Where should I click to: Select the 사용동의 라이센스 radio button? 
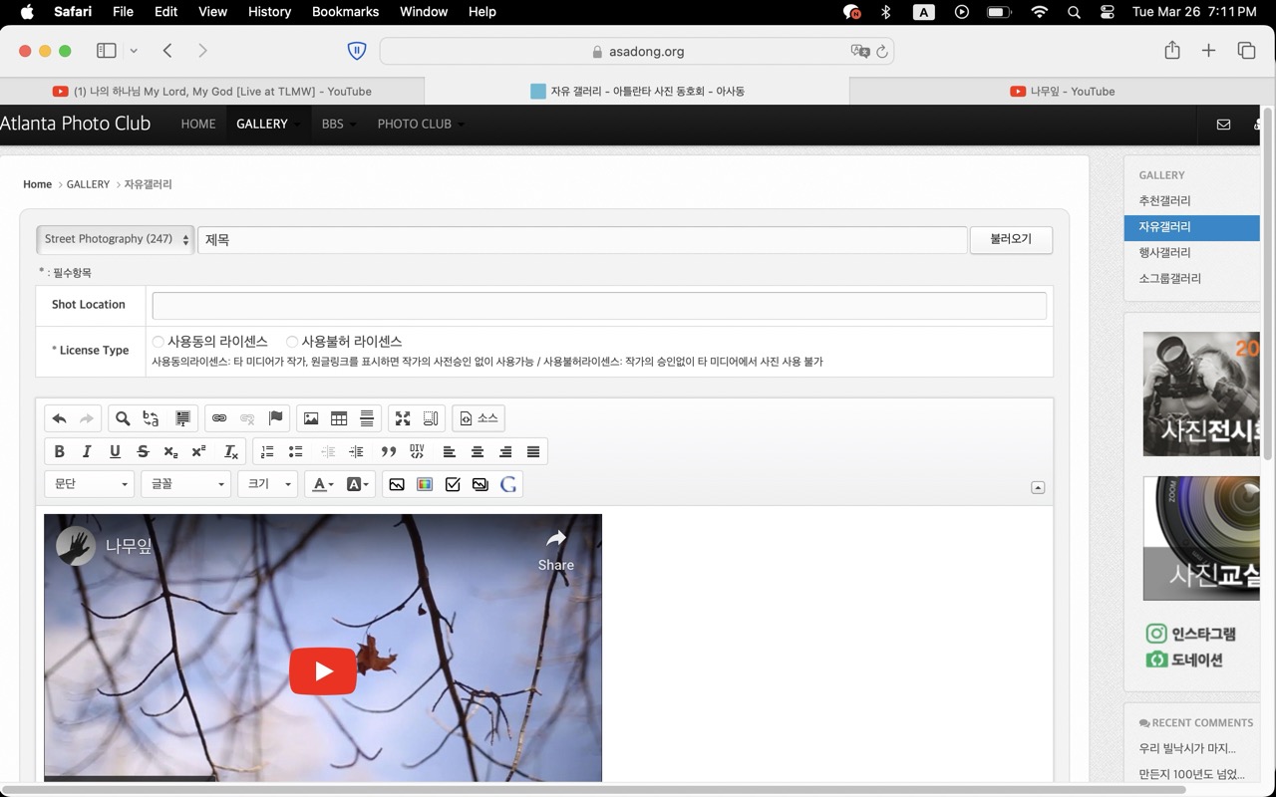point(159,342)
